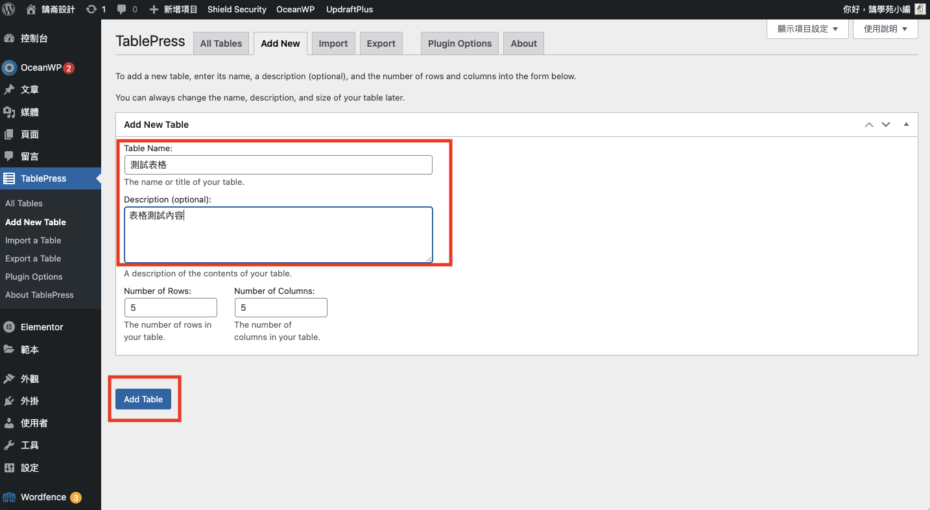Click the WordPress logo icon in admin bar

point(9,9)
